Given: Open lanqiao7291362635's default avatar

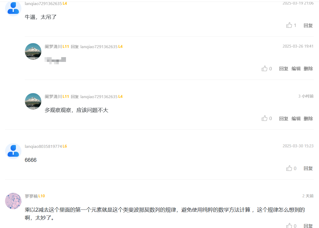Looking at the screenshot, I should 13,8.
